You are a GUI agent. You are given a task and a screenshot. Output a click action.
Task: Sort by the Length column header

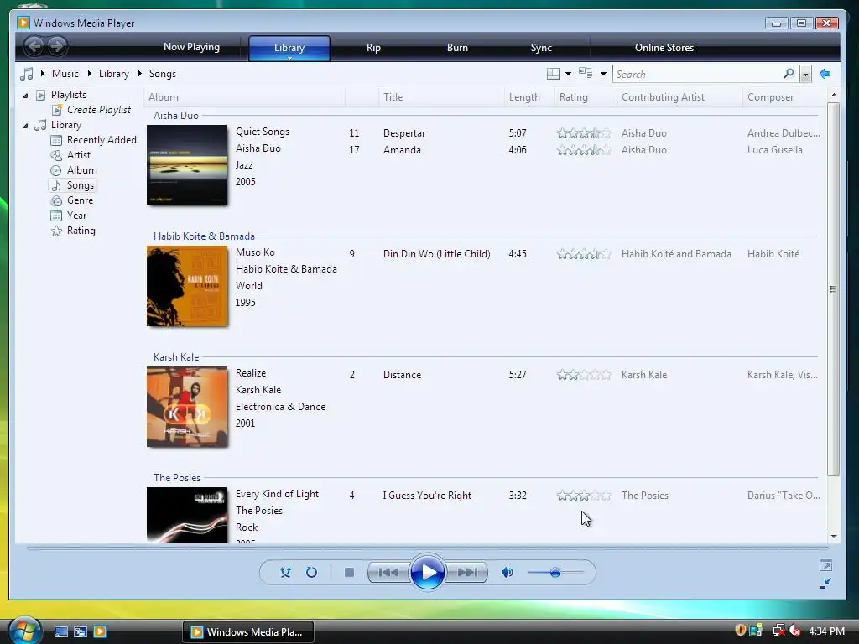pos(528,97)
